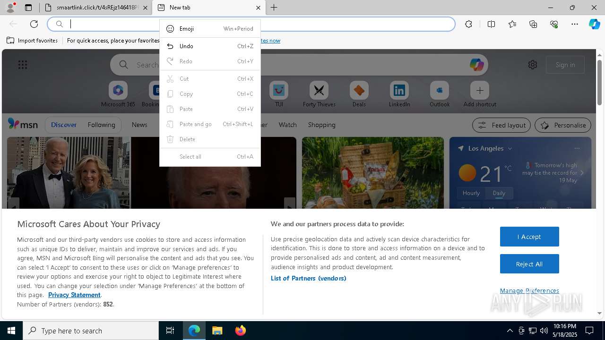
Task: Open Browser essentials heart icon
Action: tap(554, 24)
